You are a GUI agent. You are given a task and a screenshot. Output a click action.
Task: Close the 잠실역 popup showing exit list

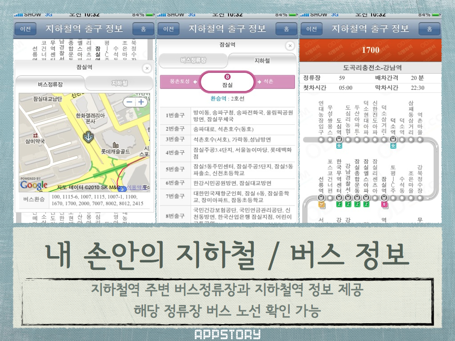(290, 46)
